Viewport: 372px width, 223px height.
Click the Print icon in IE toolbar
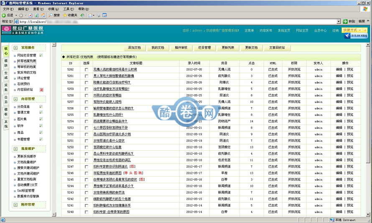98,15
